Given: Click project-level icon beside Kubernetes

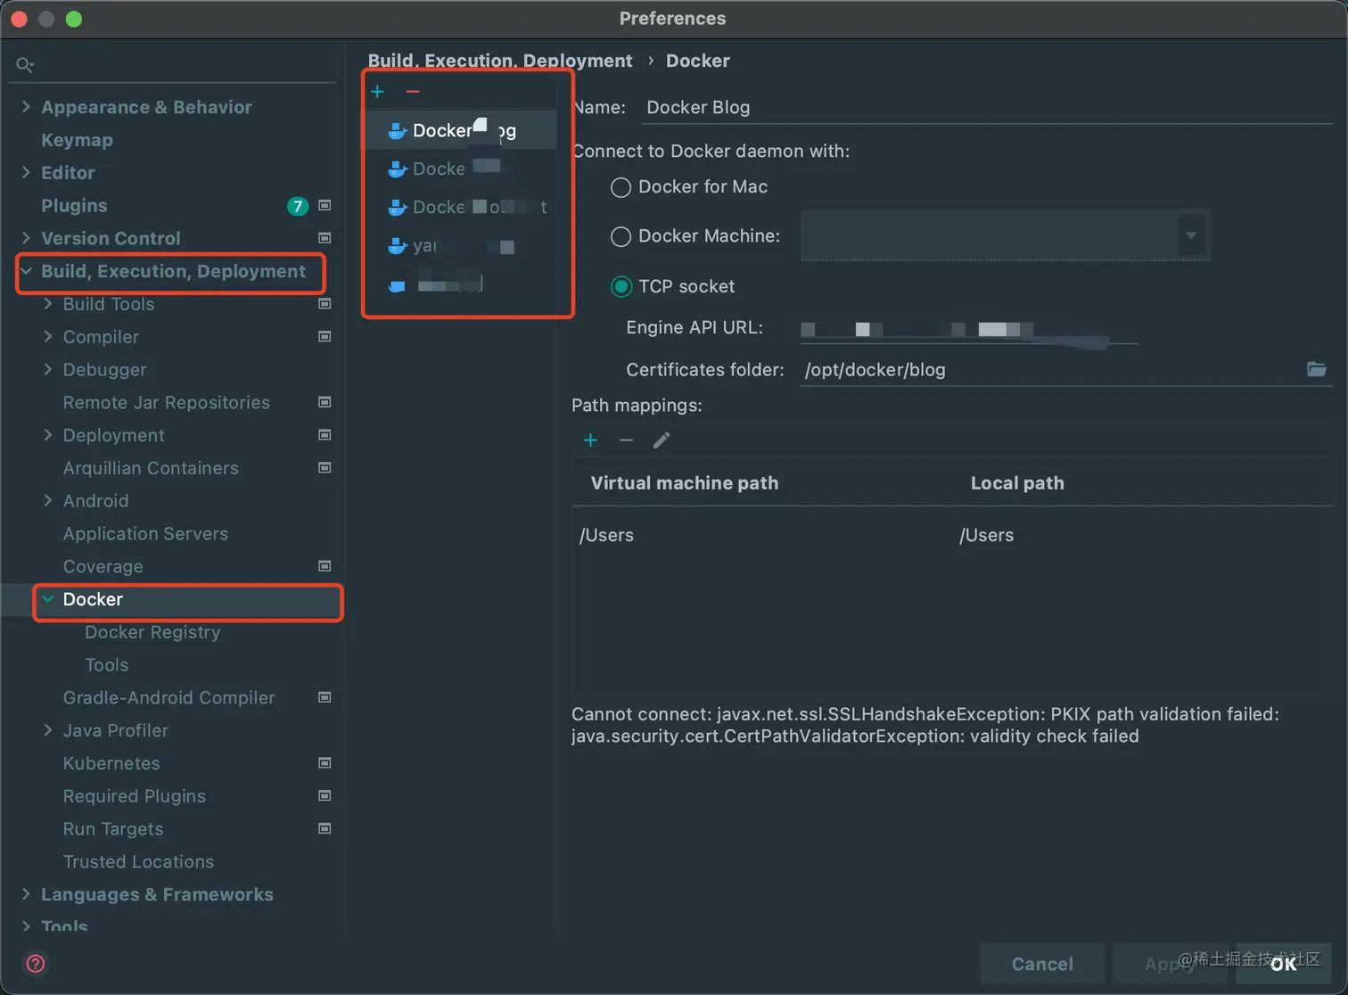Looking at the screenshot, I should (x=325, y=763).
